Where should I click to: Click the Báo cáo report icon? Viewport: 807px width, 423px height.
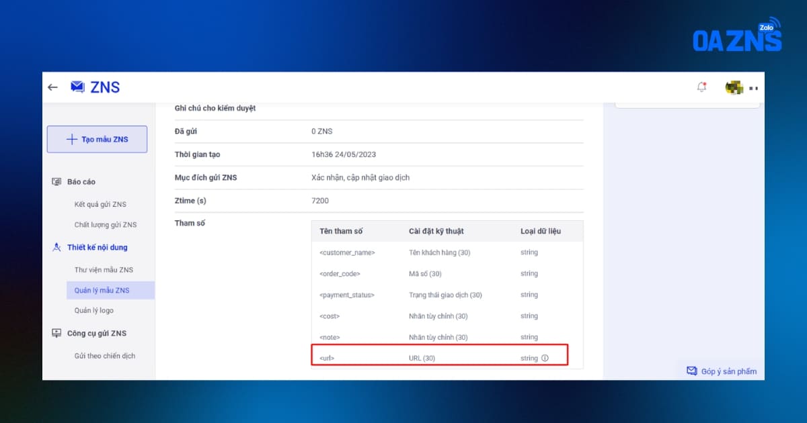point(57,182)
